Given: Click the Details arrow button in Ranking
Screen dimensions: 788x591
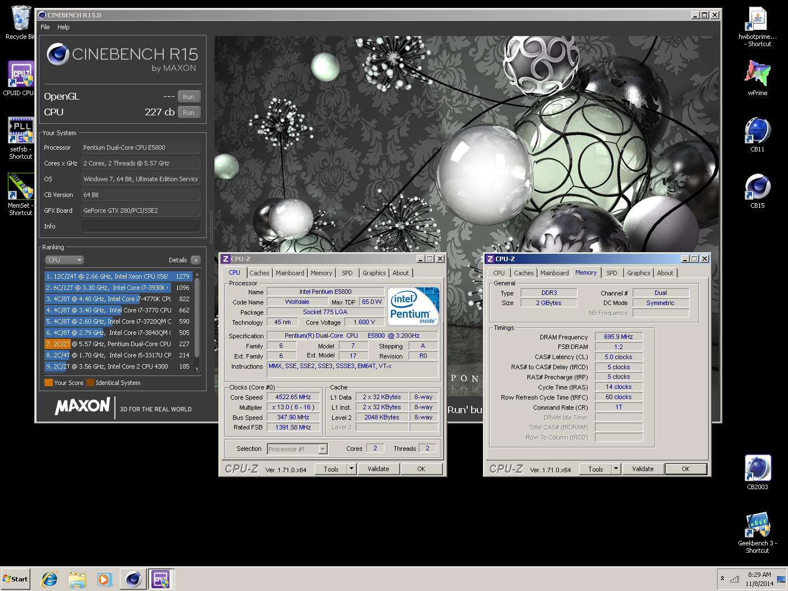Looking at the screenshot, I should [196, 260].
